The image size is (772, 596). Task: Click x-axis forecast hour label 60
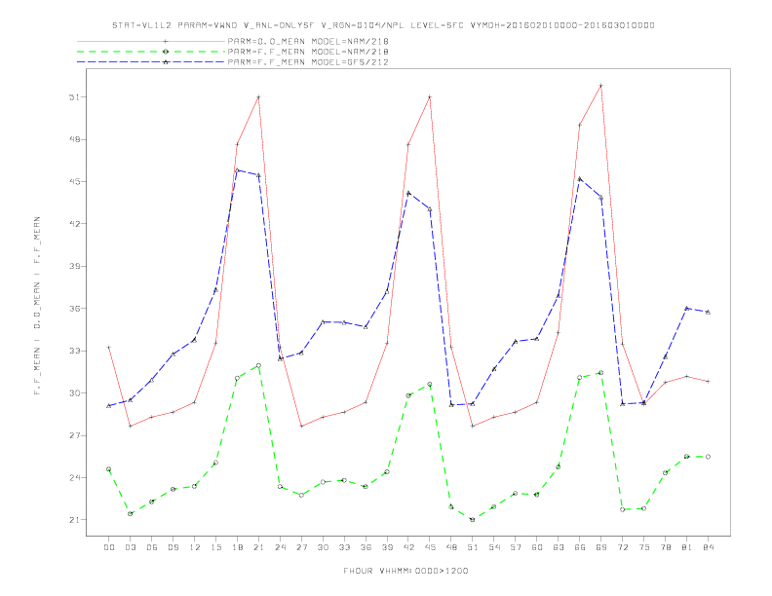(x=537, y=547)
